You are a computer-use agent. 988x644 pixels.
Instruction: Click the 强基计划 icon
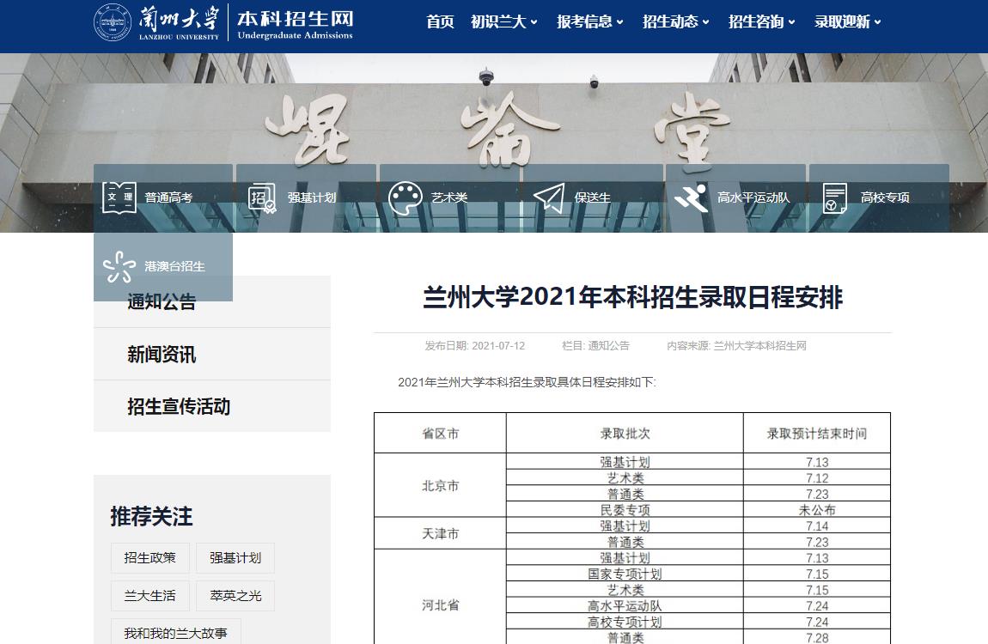(262, 197)
